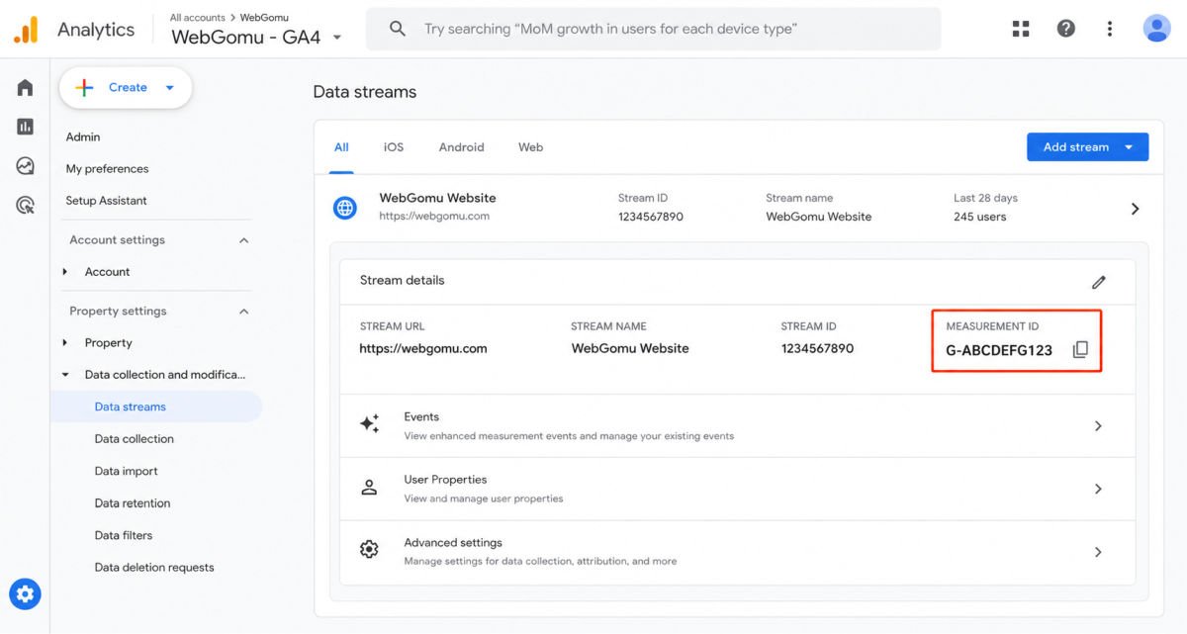Image resolution: width=1187 pixels, height=634 pixels.
Task: Open the Events row chevron
Action: [1098, 426]
